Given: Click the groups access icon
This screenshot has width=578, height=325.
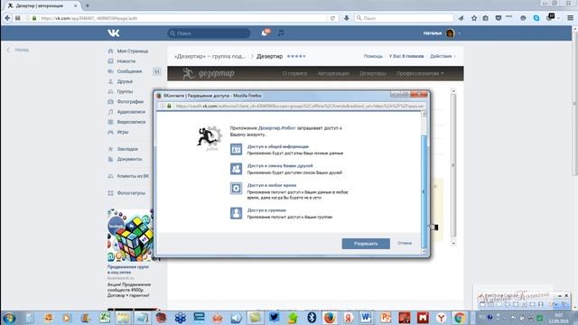Looking at the screenshot, I should tap(237, 213).
